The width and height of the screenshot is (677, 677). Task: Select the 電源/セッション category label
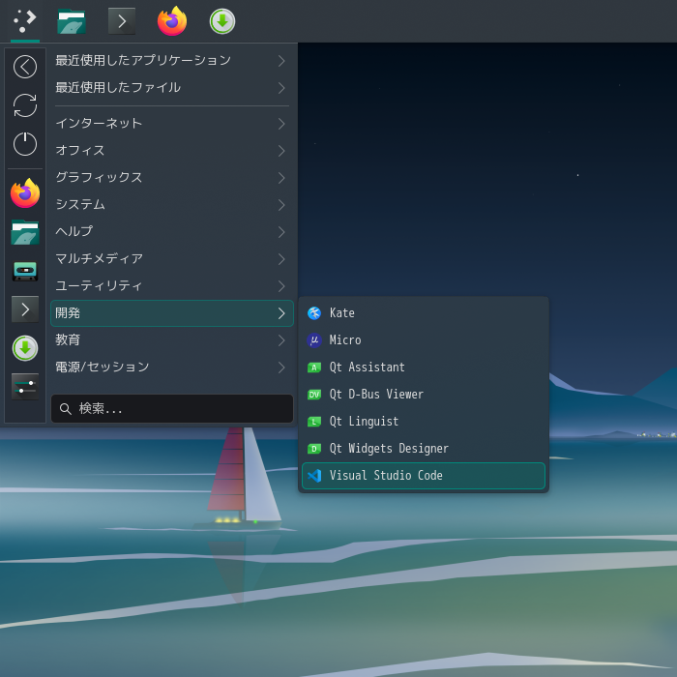(x=103, y=367)
